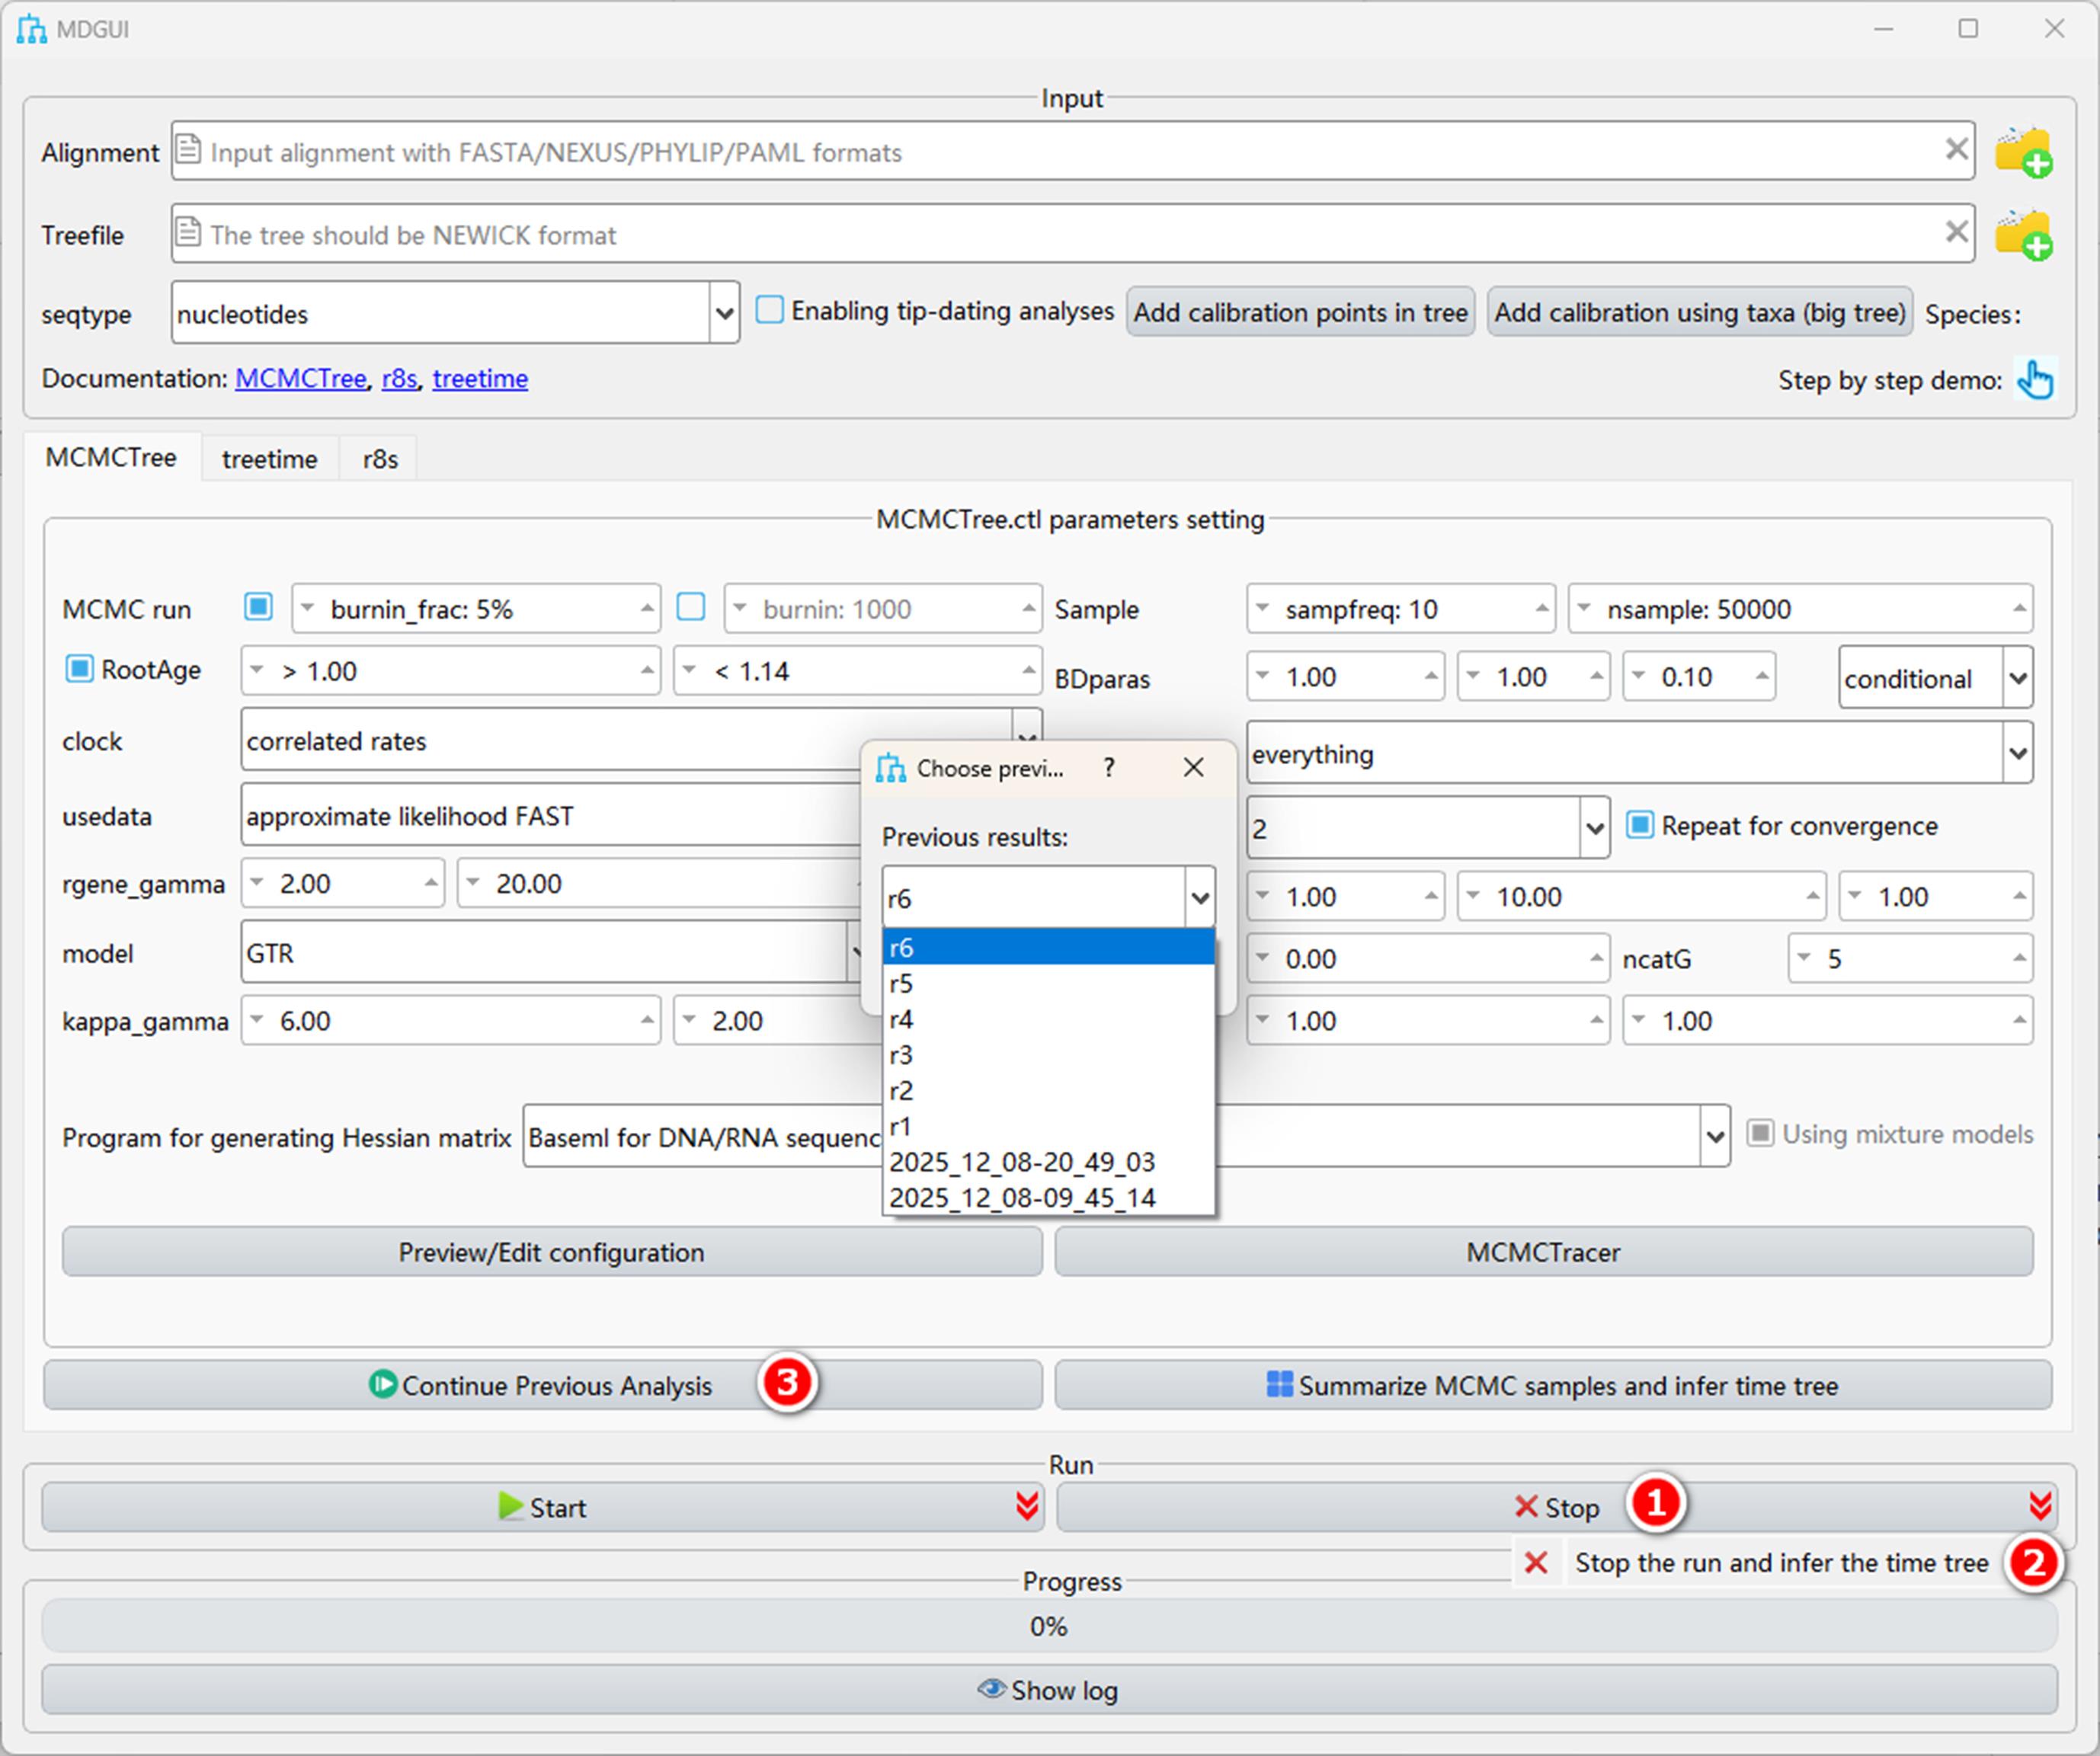Screen dimensions: 2100x1756
Task: Increase RootAge lower bound > 1.00
Action: coord(647,670)
